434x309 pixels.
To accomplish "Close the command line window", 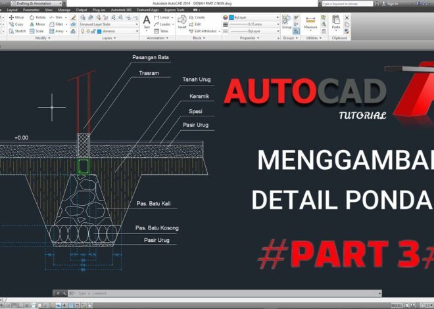I will [58, 293].
